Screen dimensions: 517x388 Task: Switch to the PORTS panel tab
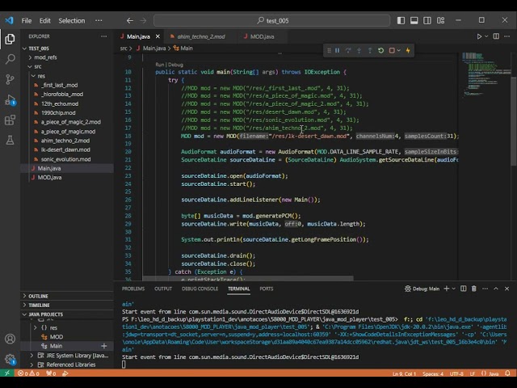[x=267, y=289]
